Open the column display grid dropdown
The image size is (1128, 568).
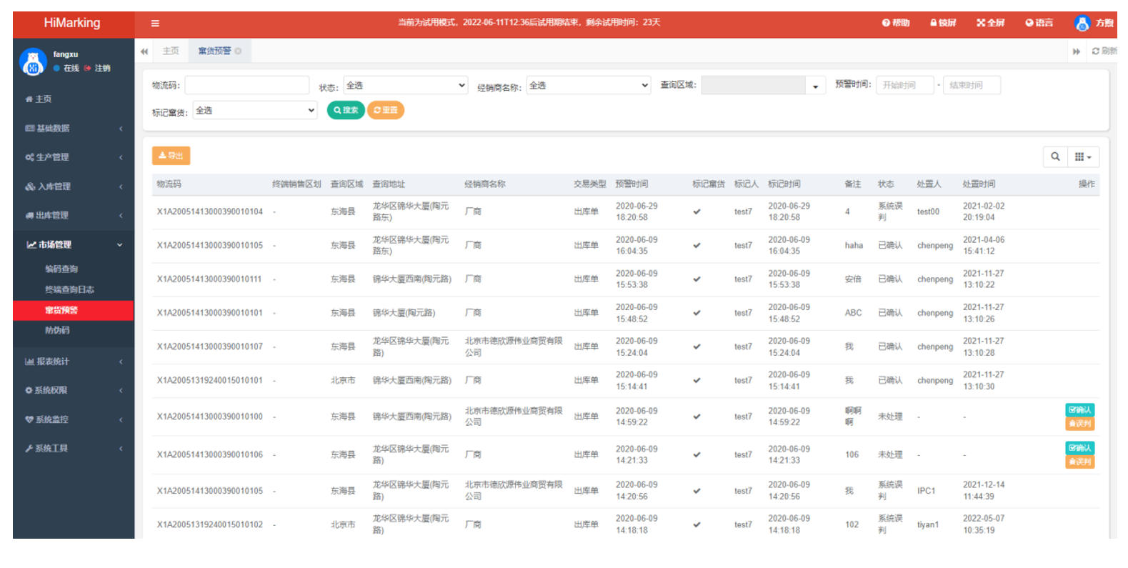pyautogui.click(x=1083, y=156)
